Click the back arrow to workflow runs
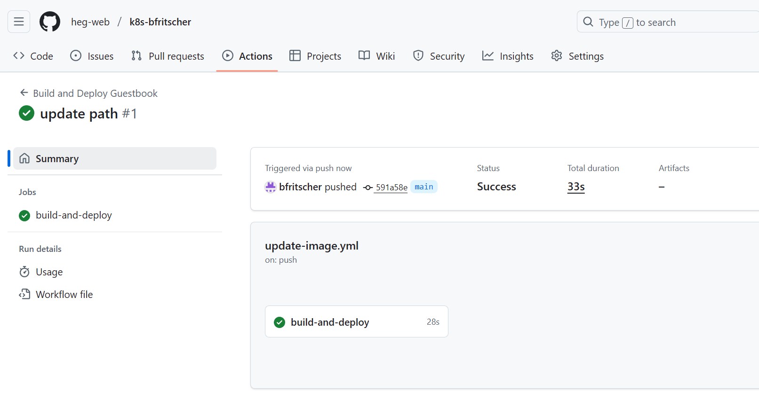Viewport: 759px width, 399px height. pyautogui.click(x=24, y=93)
